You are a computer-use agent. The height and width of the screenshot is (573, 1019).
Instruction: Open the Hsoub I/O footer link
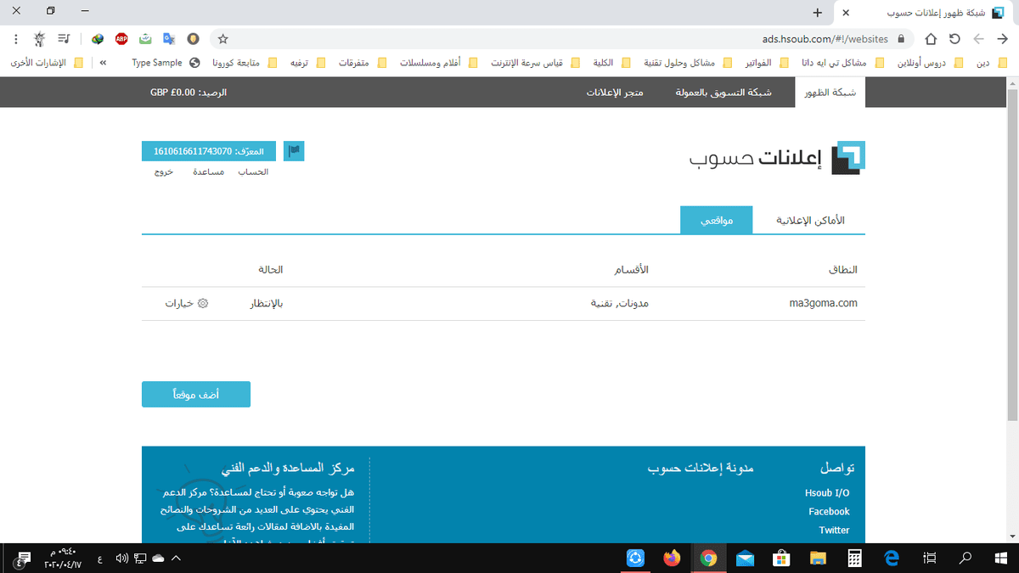tap(827, 493)
